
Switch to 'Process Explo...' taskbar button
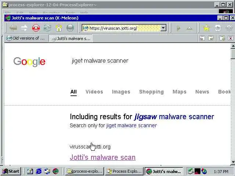(x=124, y=171)
